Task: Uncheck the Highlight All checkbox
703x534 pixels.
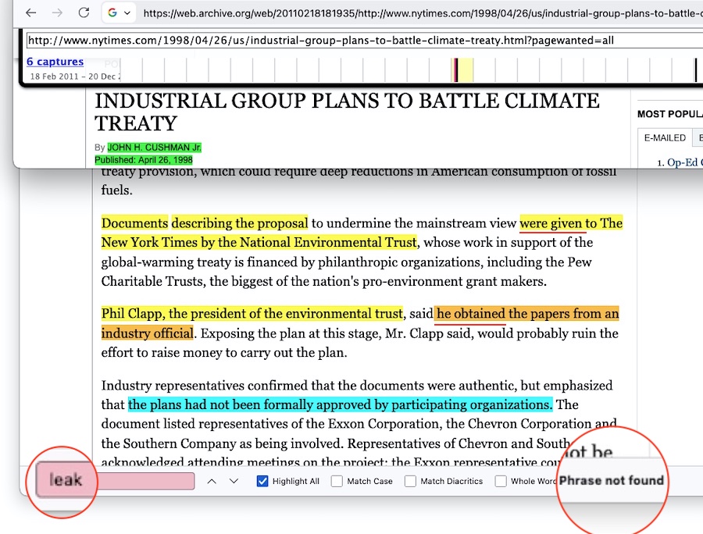Action: coord(262,481)
